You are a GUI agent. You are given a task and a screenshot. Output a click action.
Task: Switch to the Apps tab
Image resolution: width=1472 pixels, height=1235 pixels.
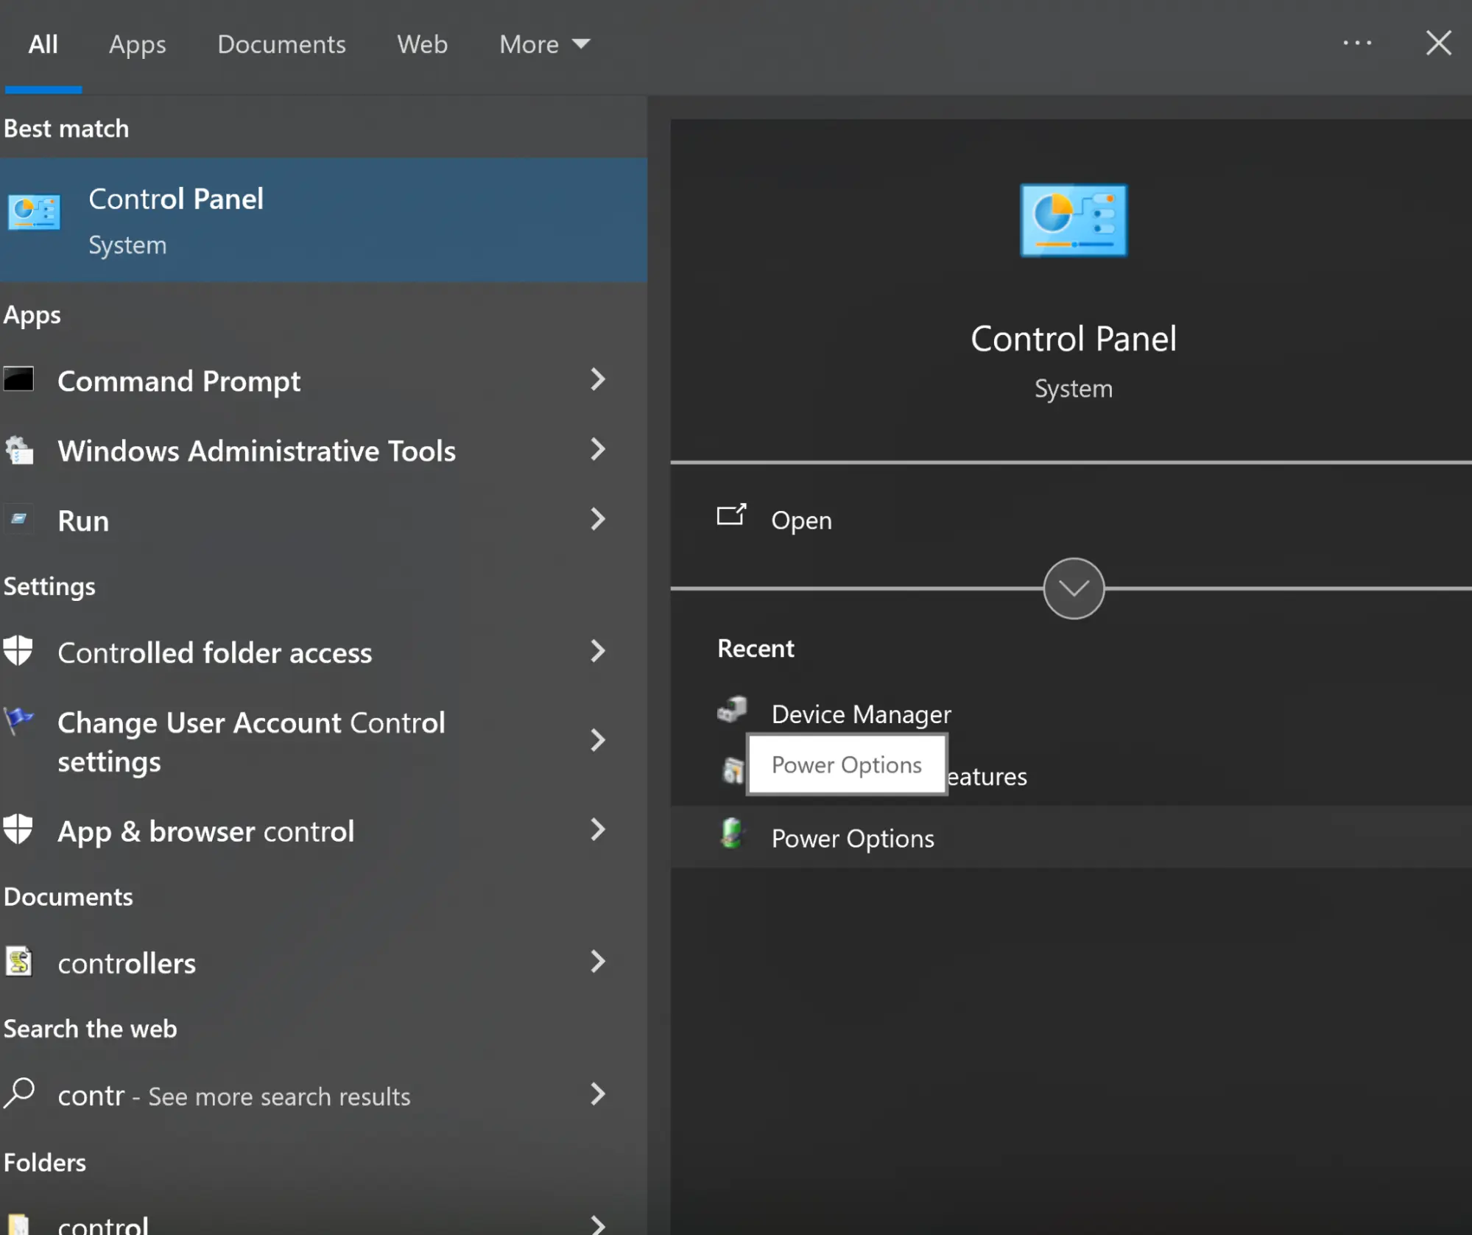[x=137, y=44]
